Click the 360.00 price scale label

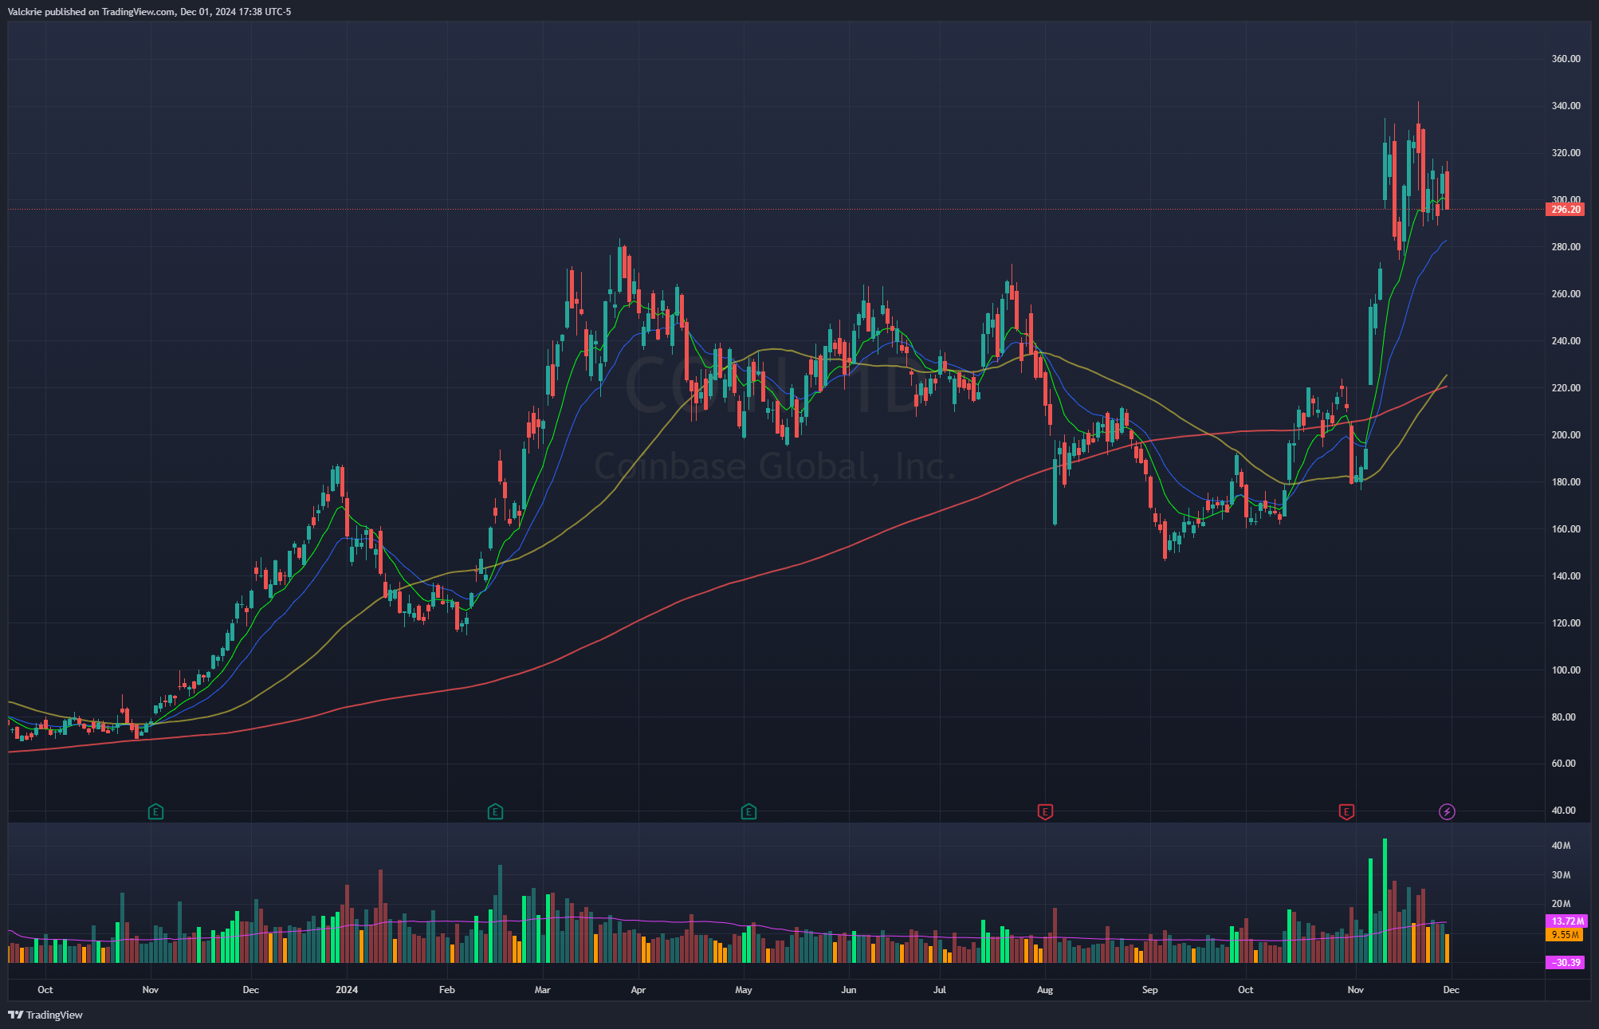coord(1566,59)
